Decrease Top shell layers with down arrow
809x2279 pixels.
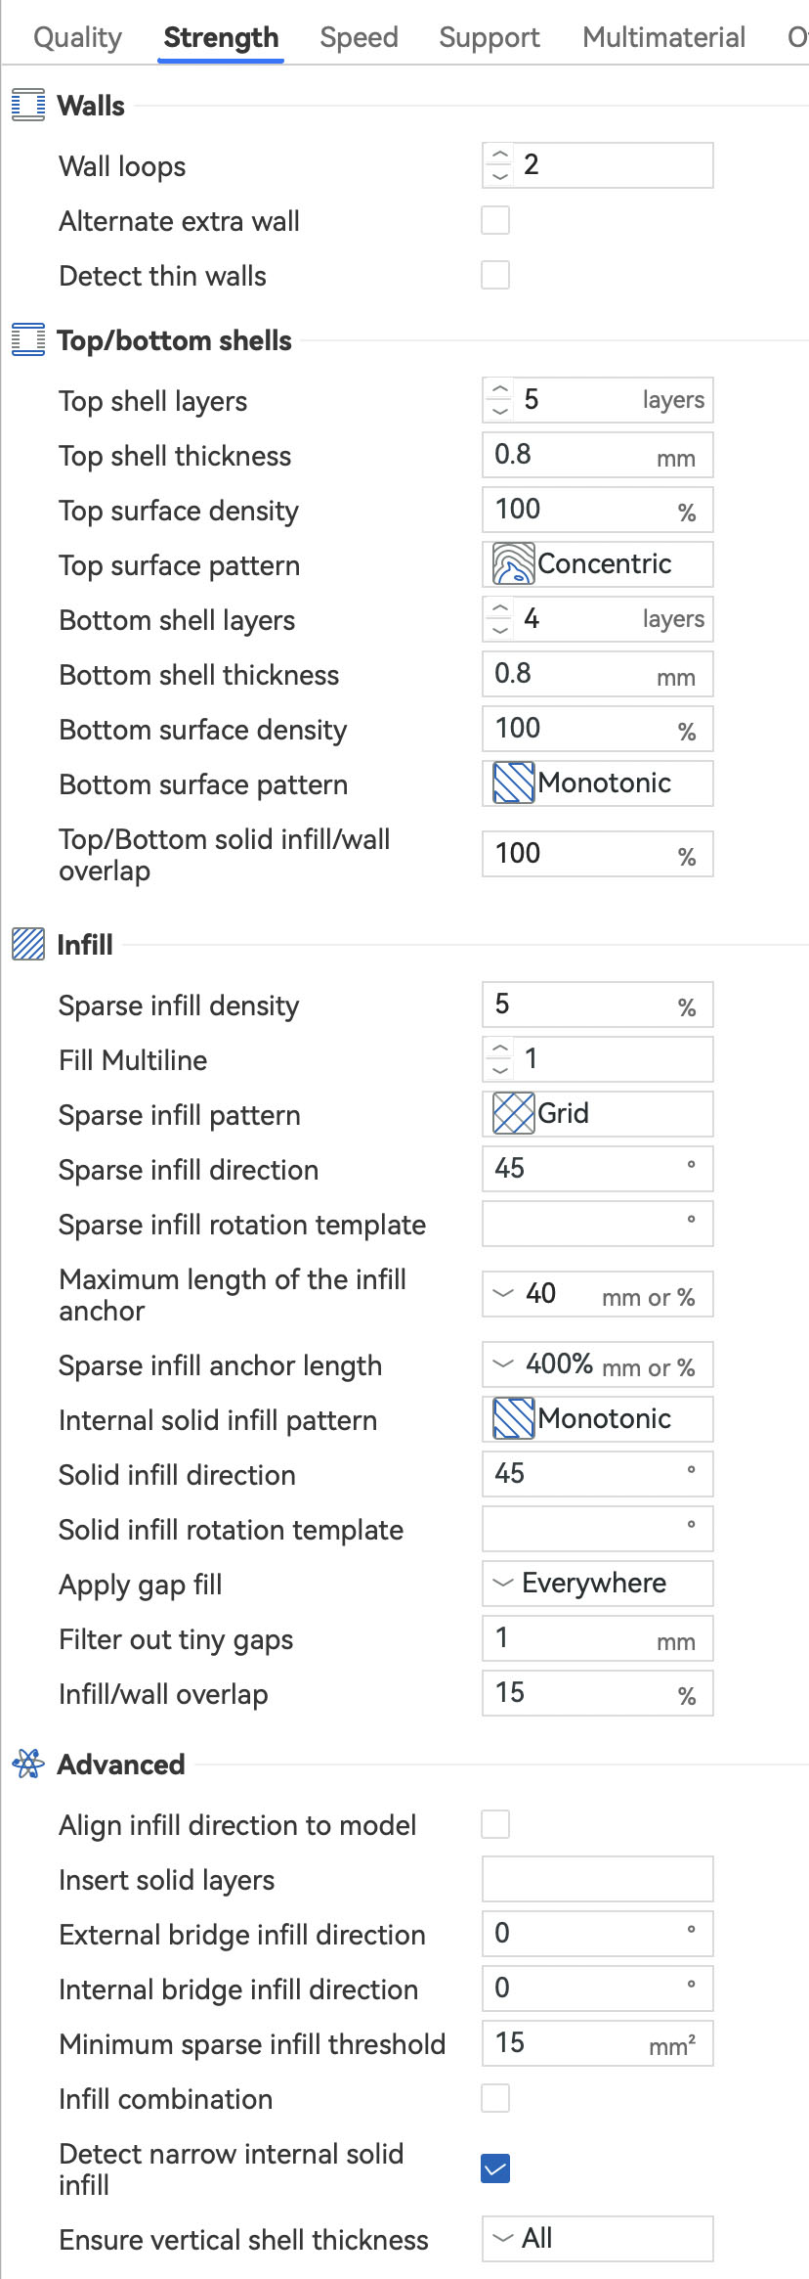pyautogui.click(x=500, y=411)
